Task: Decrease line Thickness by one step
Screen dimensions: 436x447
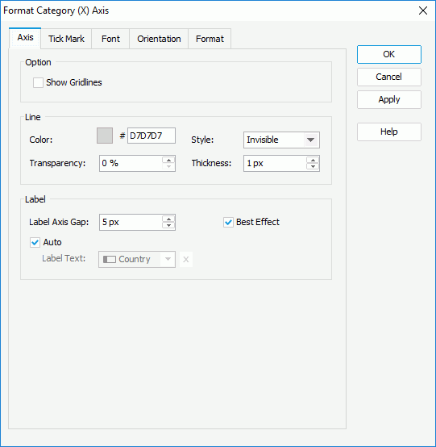Action: pyautogui.click(x=313, y=167)
